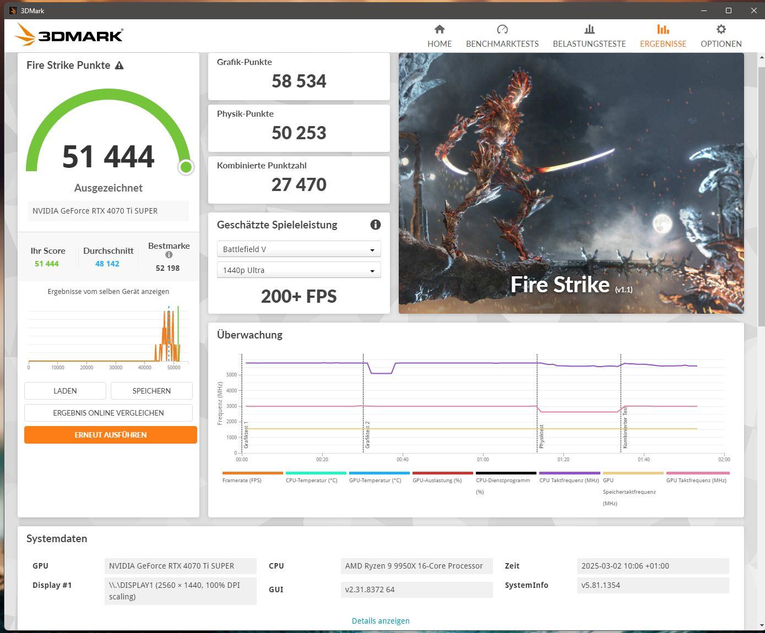Click the main score 51 444
765x633 pixels.
tap(108, 157)
